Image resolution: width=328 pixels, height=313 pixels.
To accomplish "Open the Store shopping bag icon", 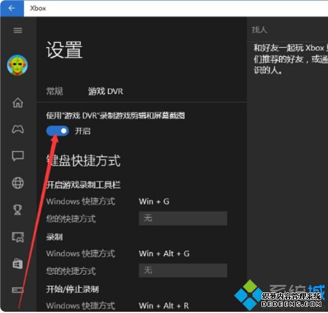I will click(18, 264).
